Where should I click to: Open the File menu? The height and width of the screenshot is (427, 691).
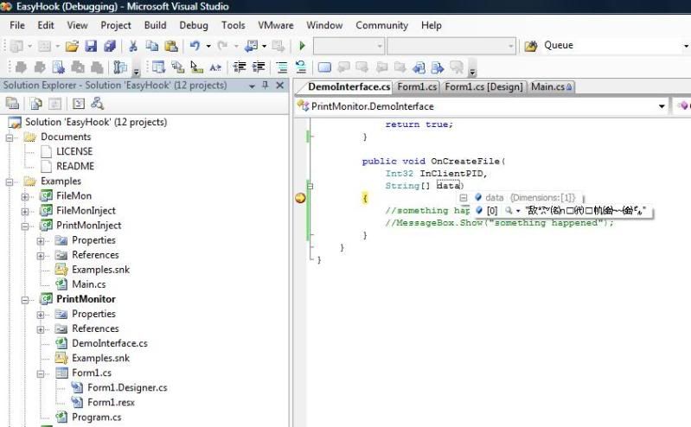[17, 25]
